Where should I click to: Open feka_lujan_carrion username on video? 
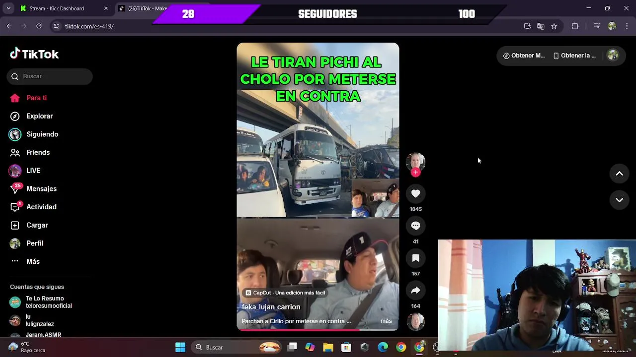tap(271, 307)
